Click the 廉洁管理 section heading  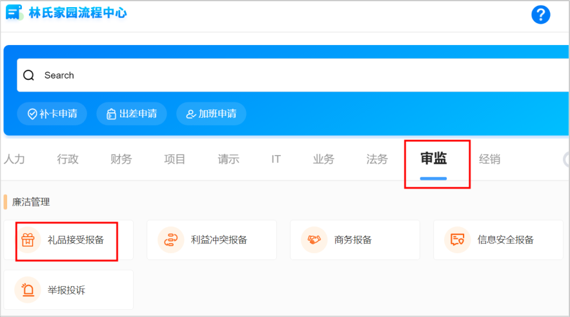click(31, 202)
